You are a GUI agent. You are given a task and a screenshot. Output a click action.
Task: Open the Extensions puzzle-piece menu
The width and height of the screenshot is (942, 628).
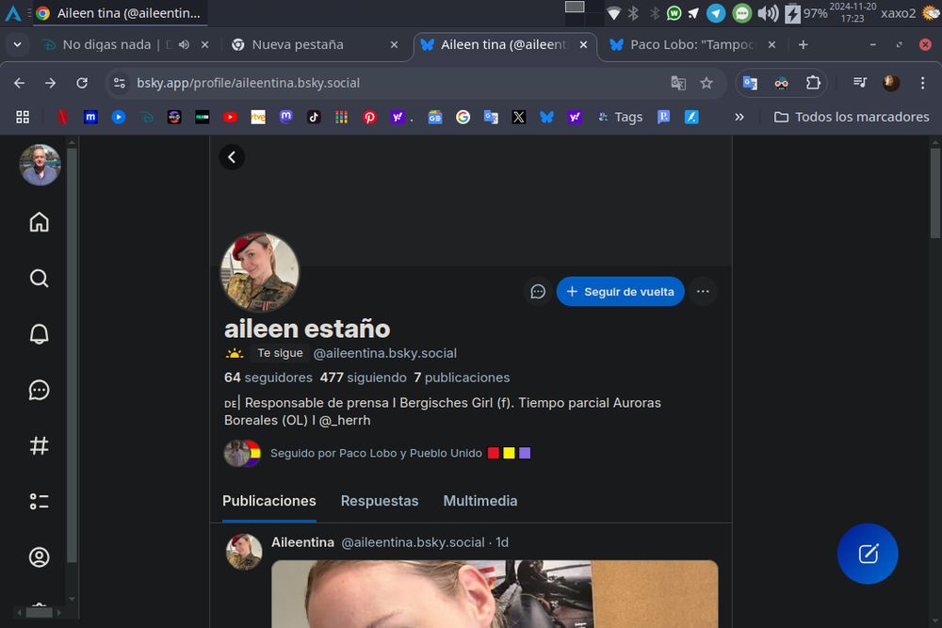tap(813, 83)
